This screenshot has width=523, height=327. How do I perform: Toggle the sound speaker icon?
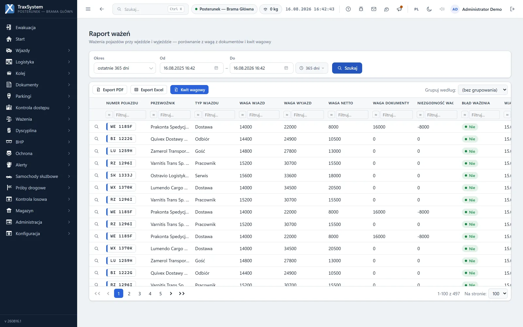(442, 9)
